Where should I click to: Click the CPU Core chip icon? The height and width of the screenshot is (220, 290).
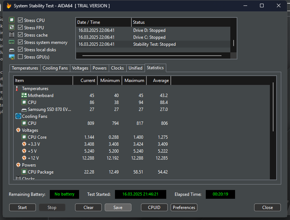(24, 137)
